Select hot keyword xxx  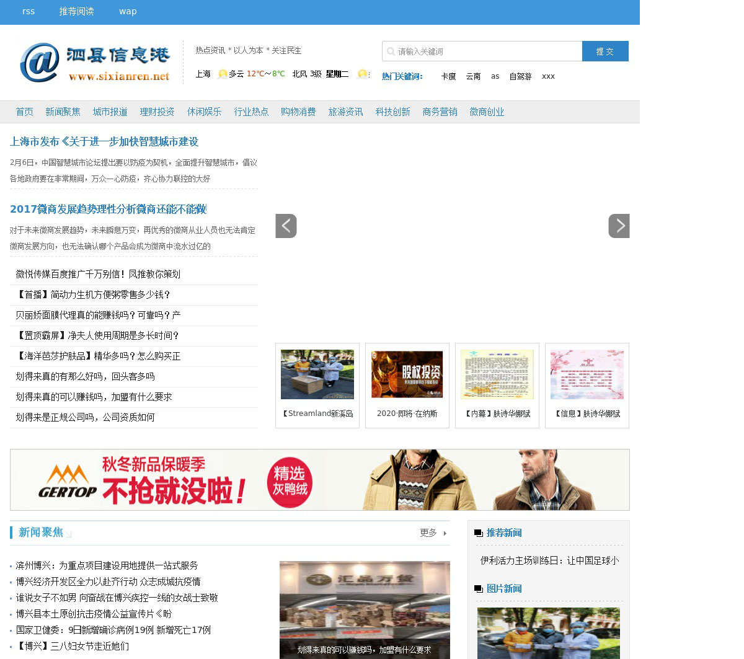548,76
